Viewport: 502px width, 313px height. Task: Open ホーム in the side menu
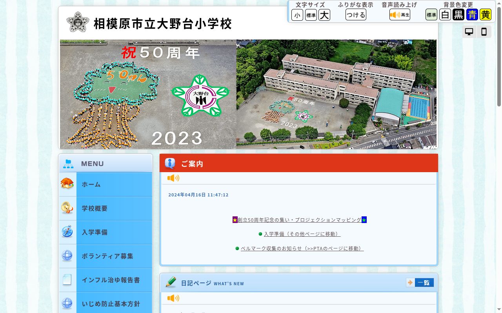[105, 184]
